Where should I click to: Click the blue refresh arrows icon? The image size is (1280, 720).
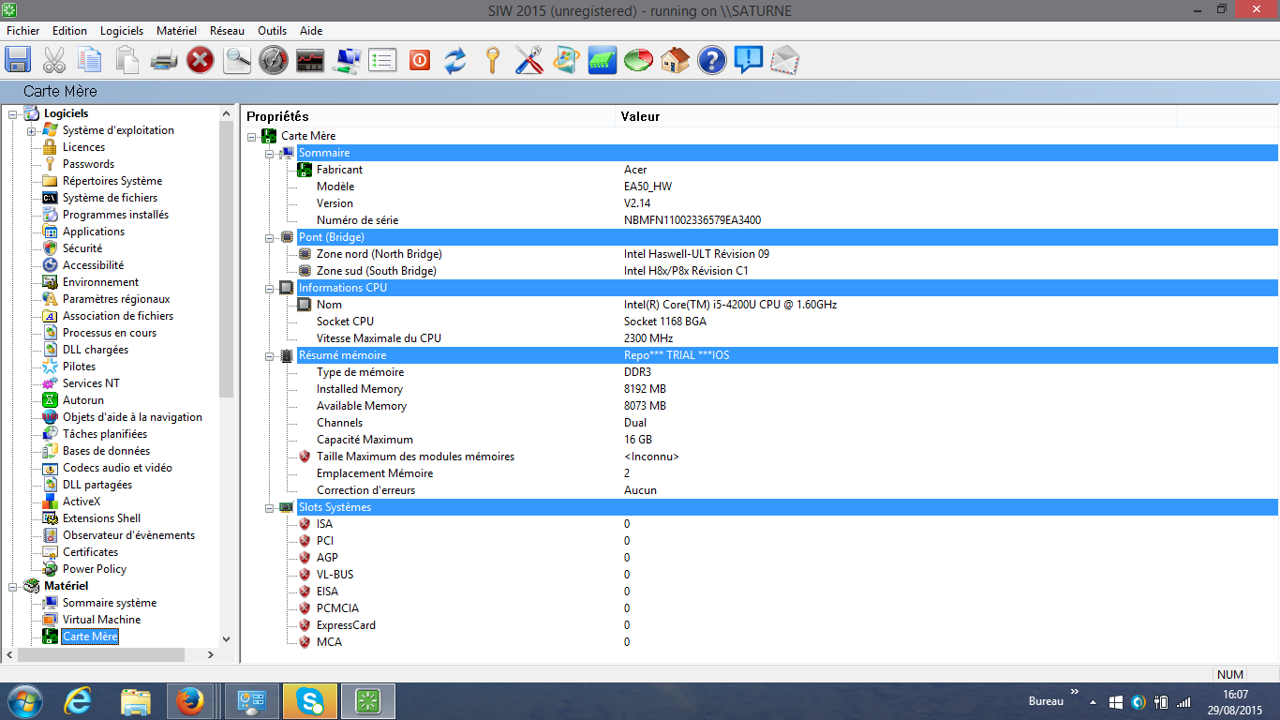pos(455,61)
